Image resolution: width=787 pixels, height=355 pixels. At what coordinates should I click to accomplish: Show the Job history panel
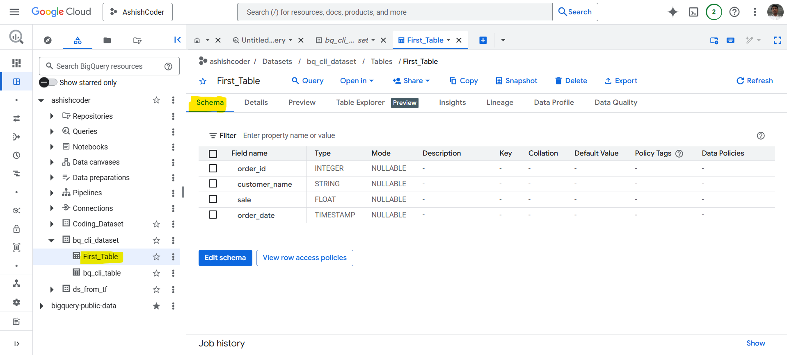click(x=755, y=343)
